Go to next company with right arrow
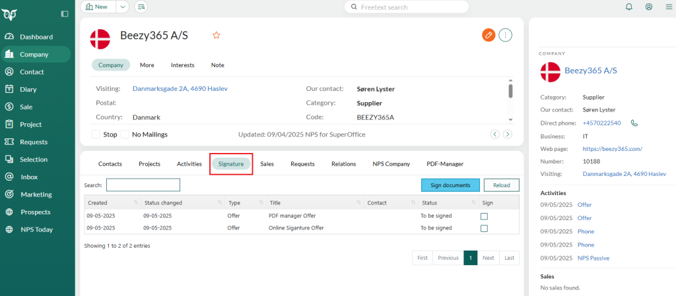 pos(508,134)
